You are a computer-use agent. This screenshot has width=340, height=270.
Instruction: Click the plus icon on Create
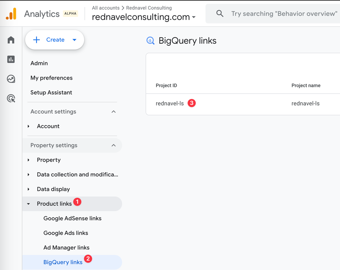pyautogui.click(x=36, y=40)
